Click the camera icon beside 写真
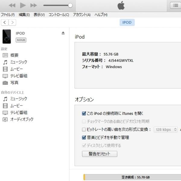Image resolution: width=181 pixels, height=181 pixels. [5, 83]
